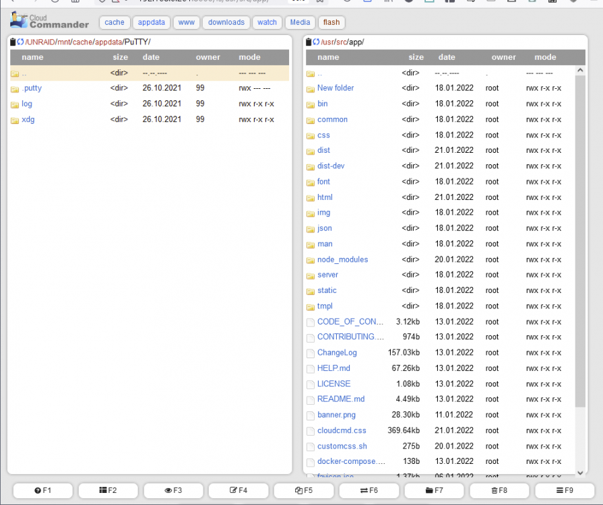Go to the downloads shortcut

pos(226,22)
